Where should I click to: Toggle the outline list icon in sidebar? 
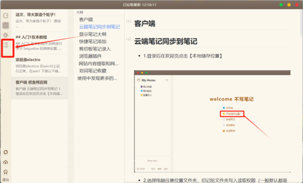(6, 45)
